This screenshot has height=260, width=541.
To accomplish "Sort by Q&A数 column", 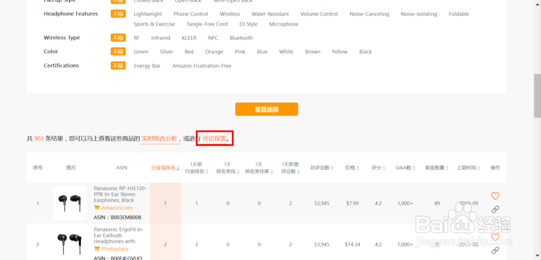I will click(x=405, y=168).
